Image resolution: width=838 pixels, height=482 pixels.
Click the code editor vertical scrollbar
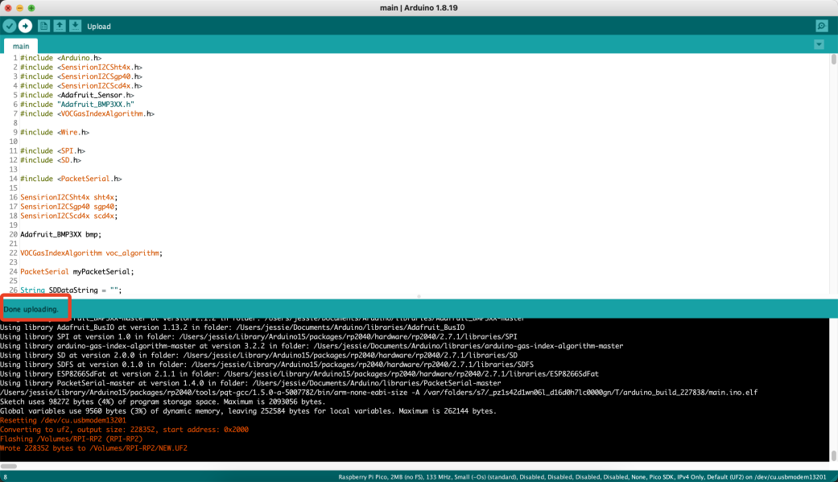pos(833,161)
